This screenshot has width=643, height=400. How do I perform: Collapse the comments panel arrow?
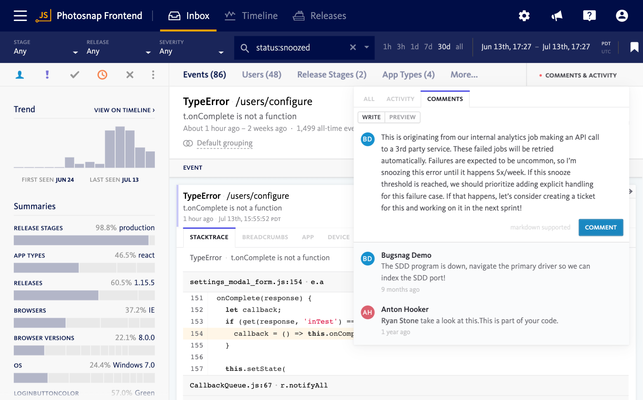coord(631,192)
